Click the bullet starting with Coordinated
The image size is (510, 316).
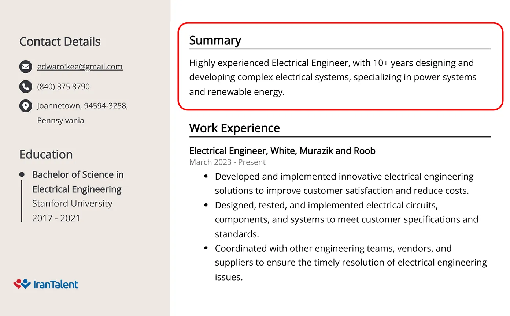click(351, 263)
